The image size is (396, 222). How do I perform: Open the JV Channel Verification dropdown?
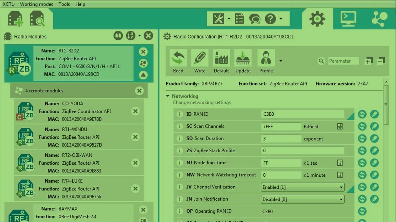click(x=303, y=187)
